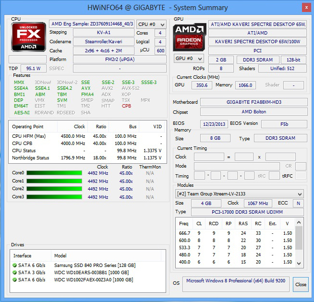Click the Shaders field Unified: 512
The height and width of the screenshot is (302, 314).
[282, 69]
